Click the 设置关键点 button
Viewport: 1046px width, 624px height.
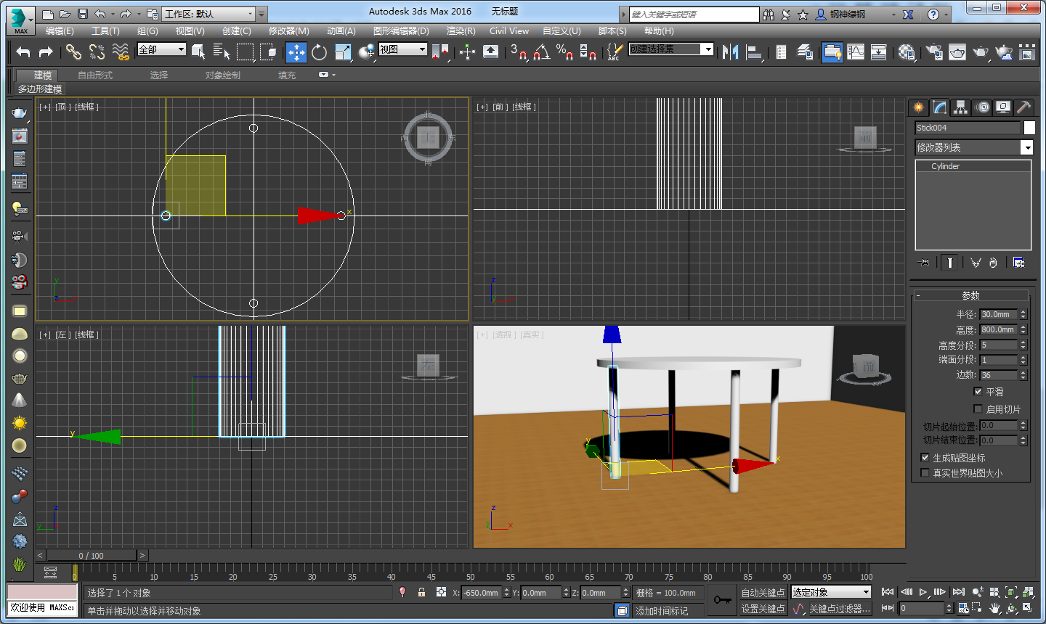coord(763,609)
